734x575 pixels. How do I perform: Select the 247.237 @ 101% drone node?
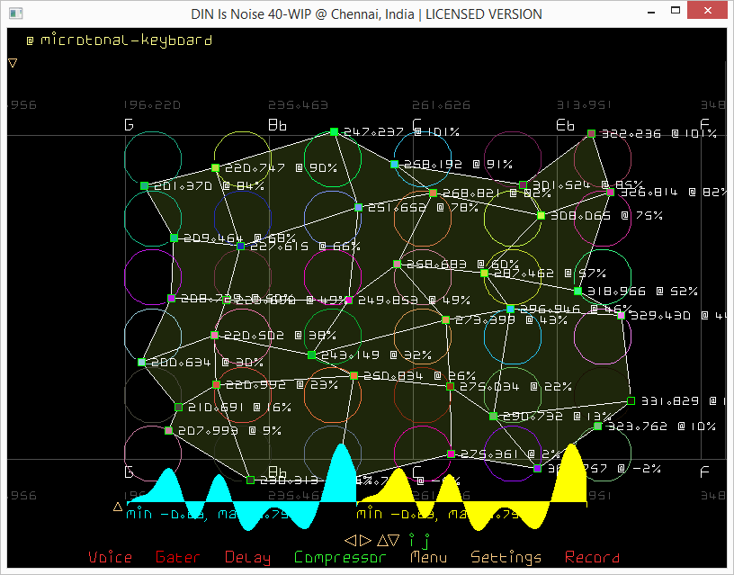[x=334, y=132]
